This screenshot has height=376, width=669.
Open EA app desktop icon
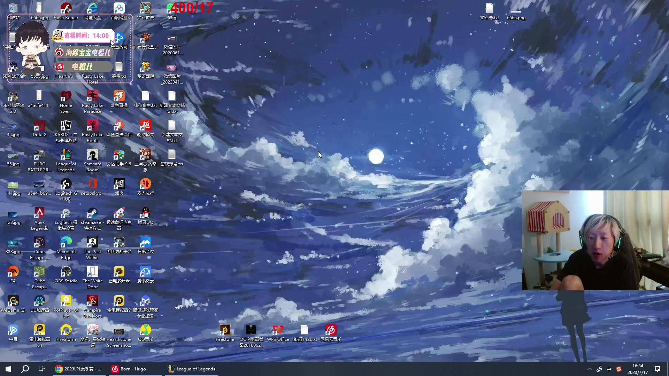tap(13, 274)
